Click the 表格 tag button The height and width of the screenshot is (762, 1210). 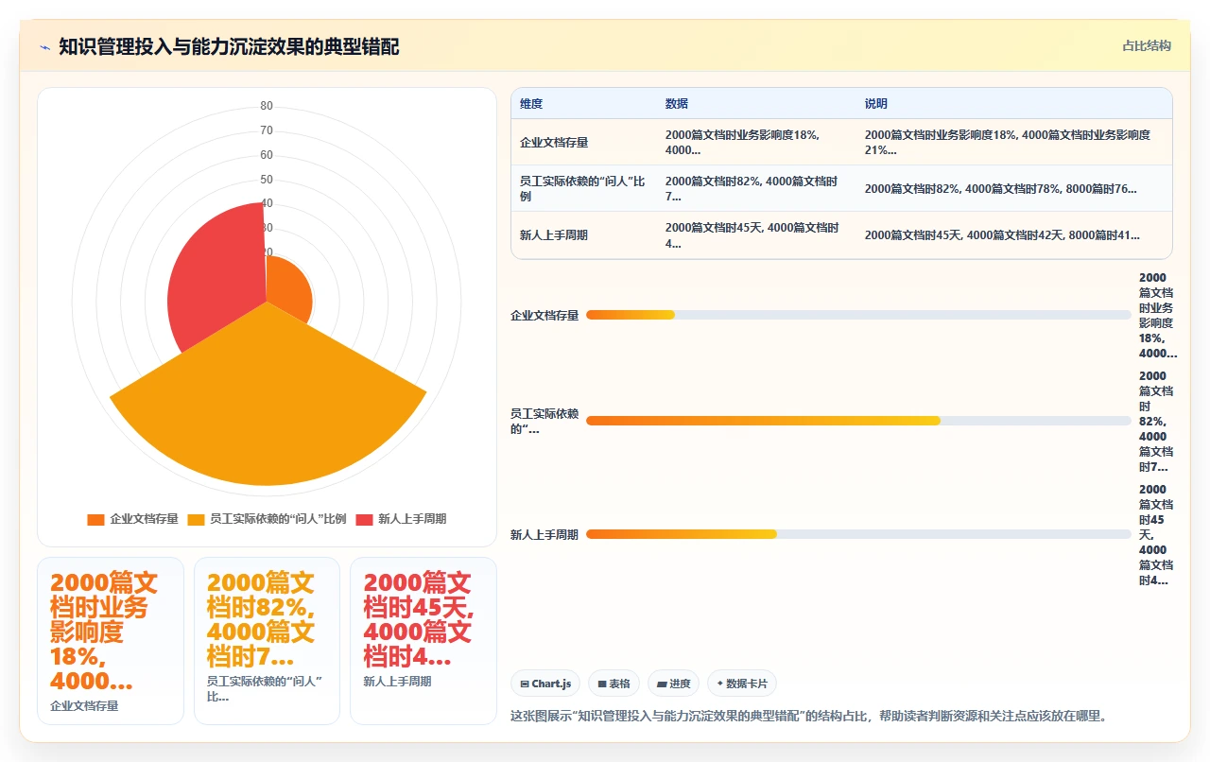click(614, 684)
